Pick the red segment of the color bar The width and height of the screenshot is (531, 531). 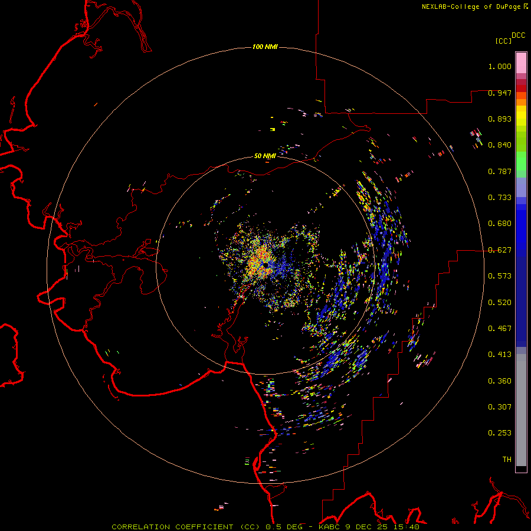pyautogui.click(x=521, y=88)
